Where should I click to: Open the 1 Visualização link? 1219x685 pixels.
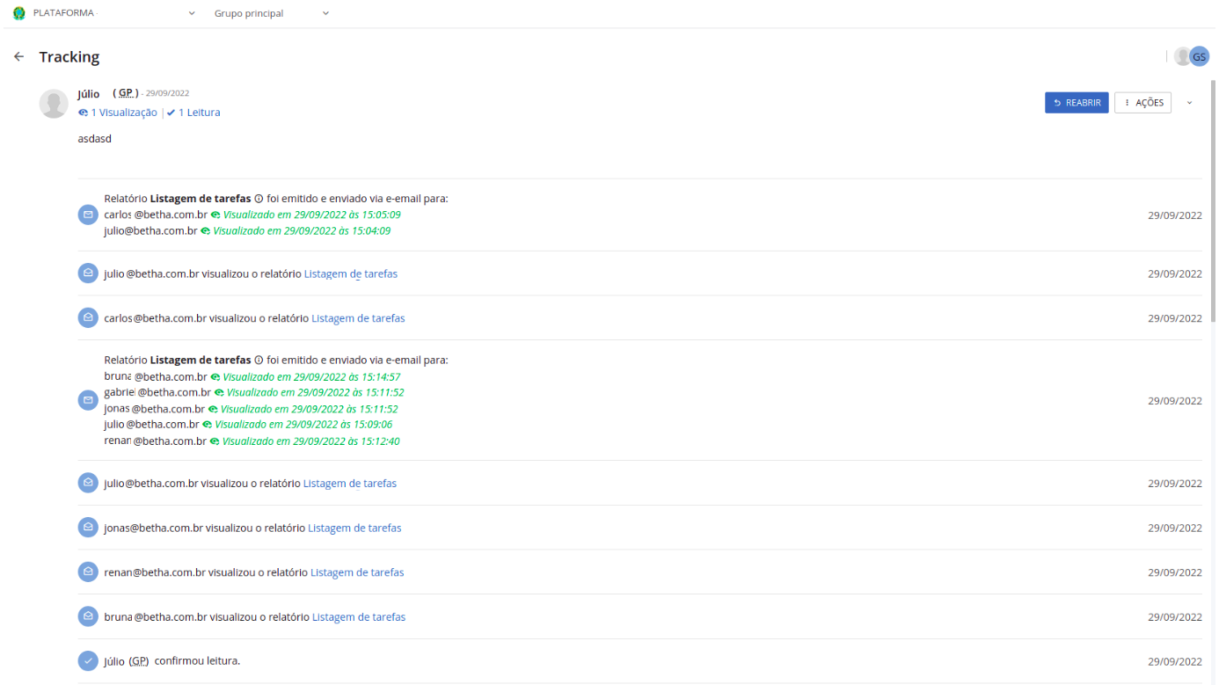click(118, 113)
